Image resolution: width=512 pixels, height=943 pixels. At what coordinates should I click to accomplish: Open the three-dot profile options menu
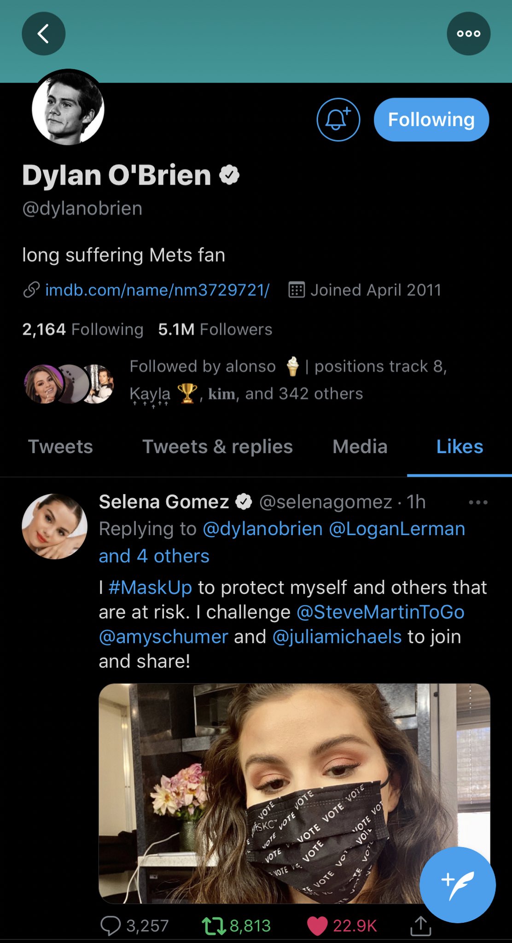[x=468, y=34]
